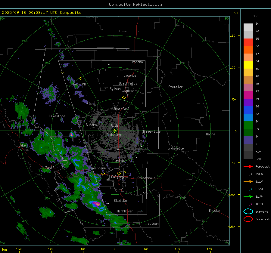Click the Vulcan town label
Viewport: 271px width, 253px height.
coord(153,224)
